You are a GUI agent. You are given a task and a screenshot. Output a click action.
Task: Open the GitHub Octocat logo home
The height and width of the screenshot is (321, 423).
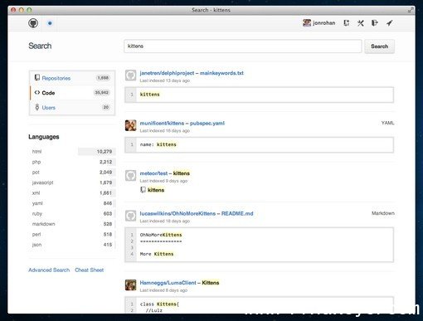pos(33,23)
